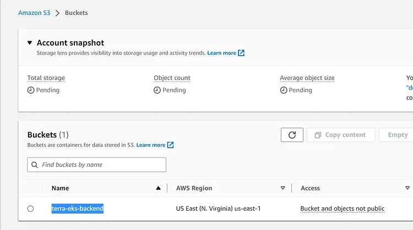This screenshot has width=413, height=230.
Task: Click the clock icon under Object count
Action: [157, 90]
